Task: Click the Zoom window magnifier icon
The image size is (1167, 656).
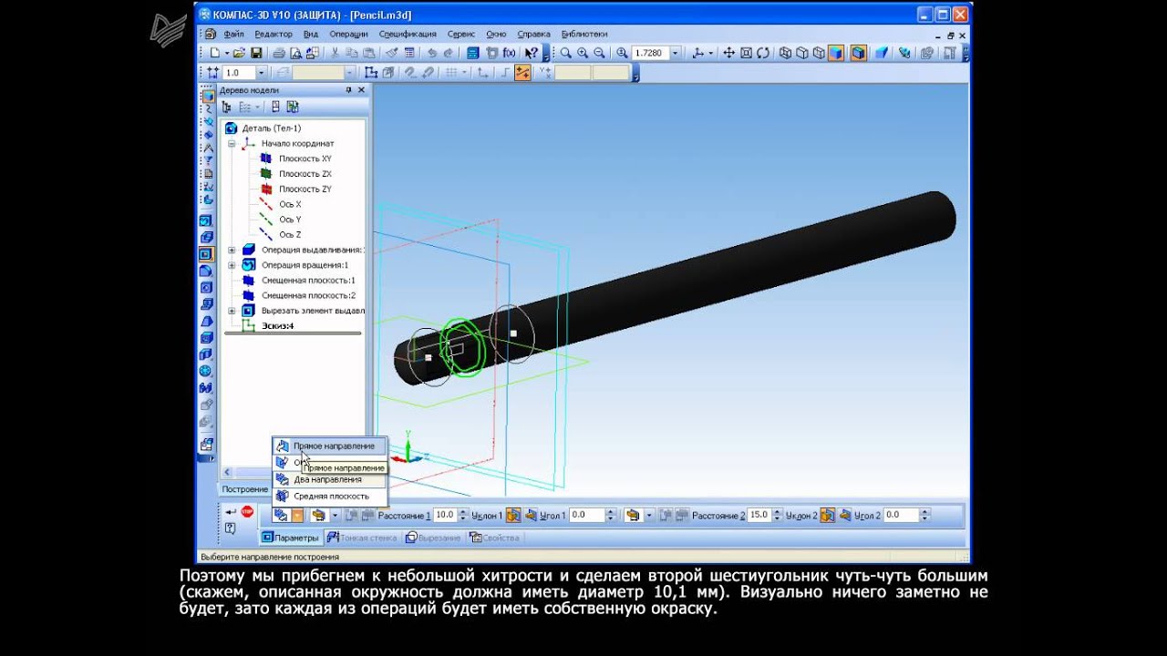Action: click(x=565, y=53)
